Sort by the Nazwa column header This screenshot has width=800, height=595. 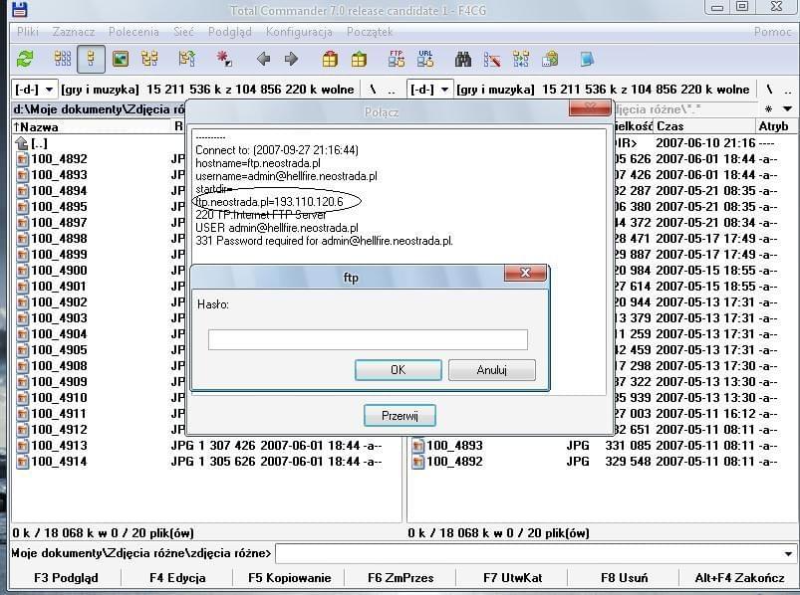(x=92, y=126)
